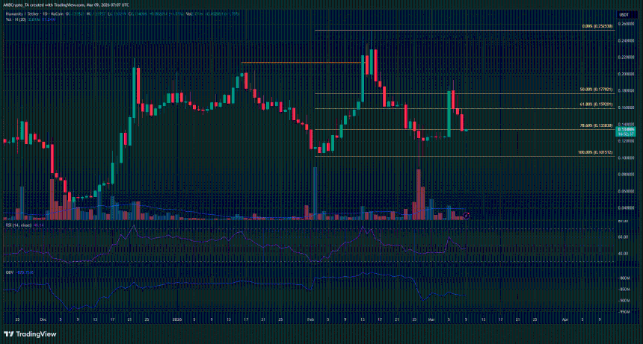Click the circular marker on the latest volume bar
The image size is (643, 344).
pyautogui.click(x=467, y=216)
